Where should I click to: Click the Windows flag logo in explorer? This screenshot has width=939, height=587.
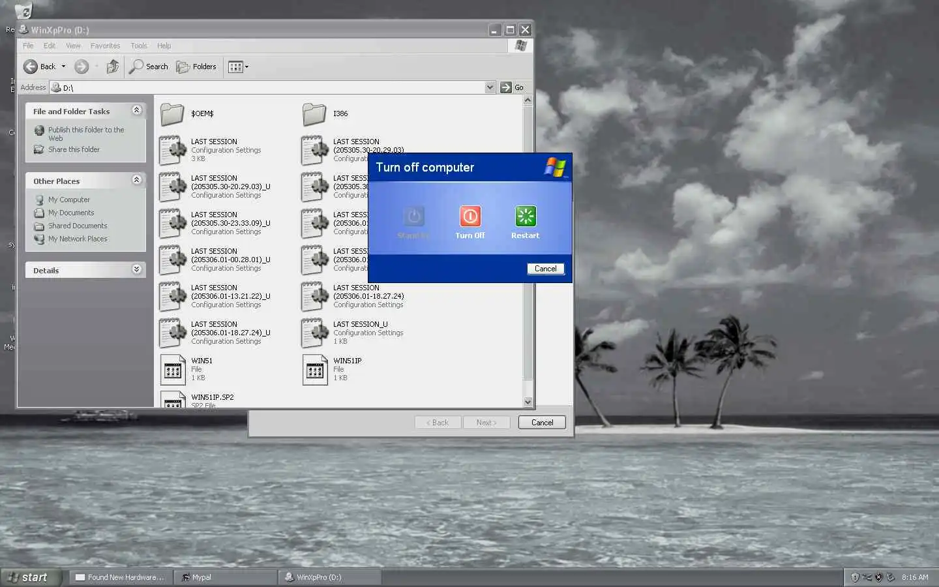520,46
